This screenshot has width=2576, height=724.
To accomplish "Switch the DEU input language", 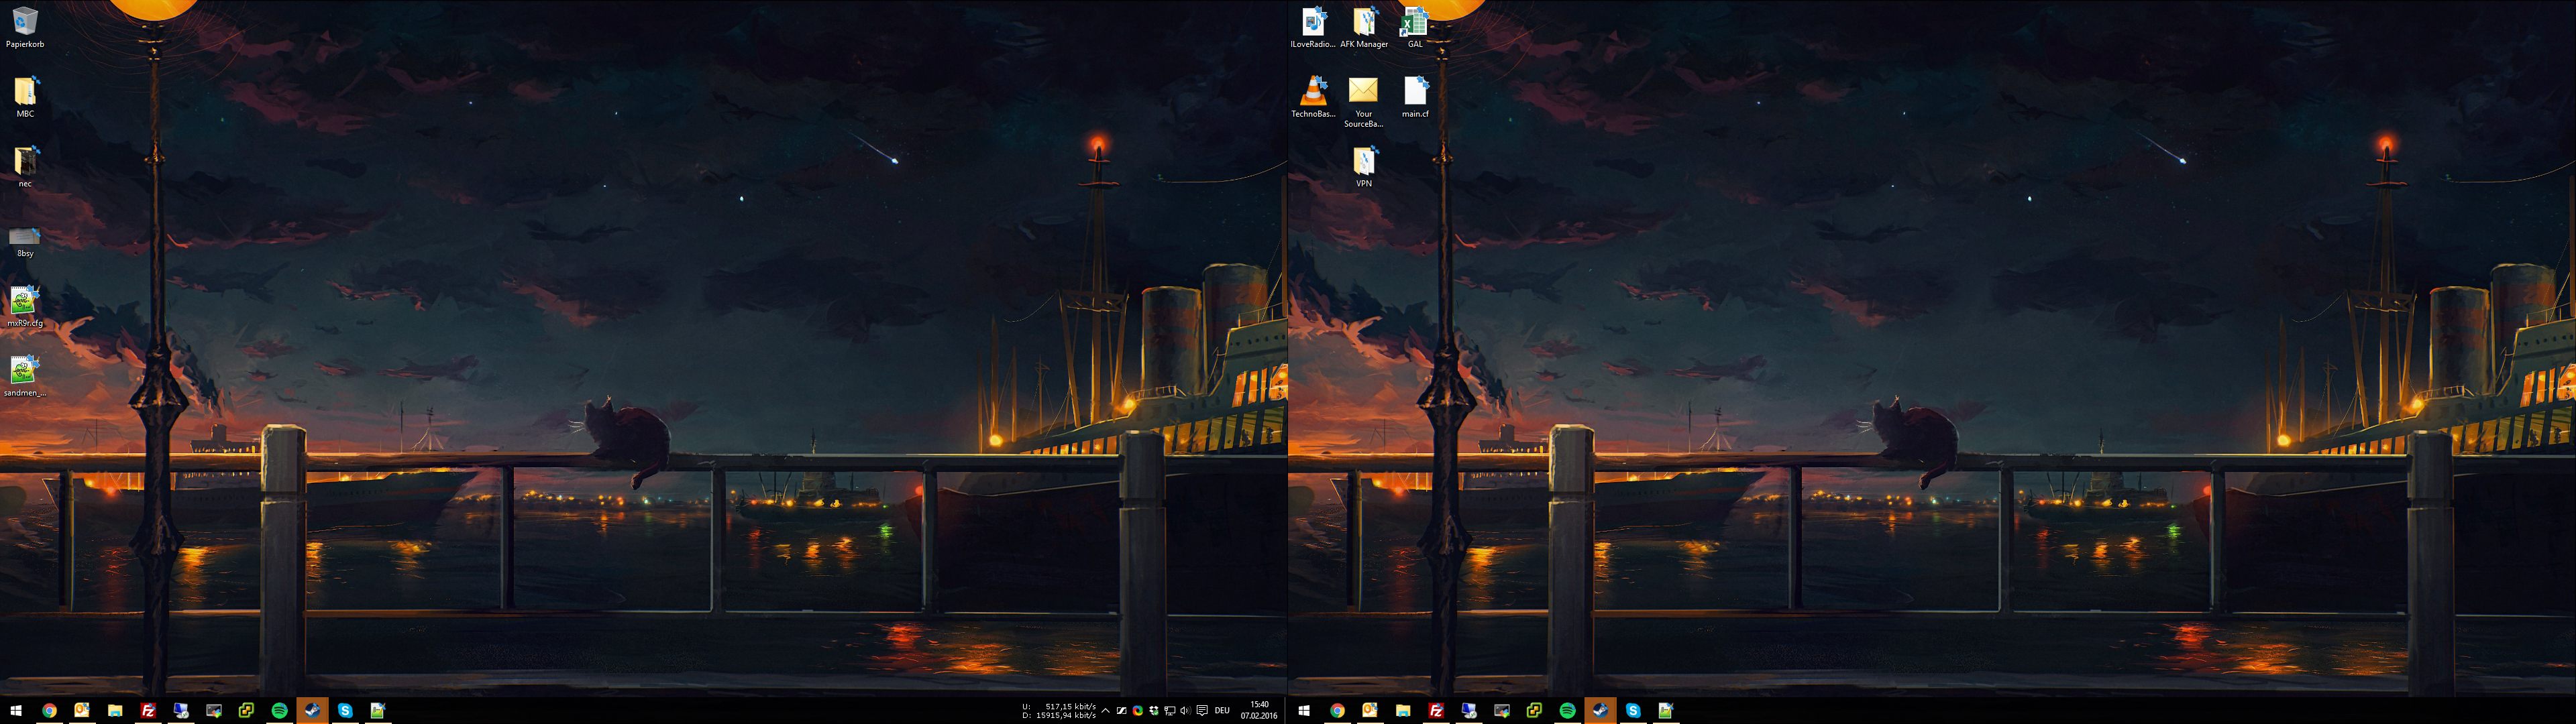I will pos(1222,711).
